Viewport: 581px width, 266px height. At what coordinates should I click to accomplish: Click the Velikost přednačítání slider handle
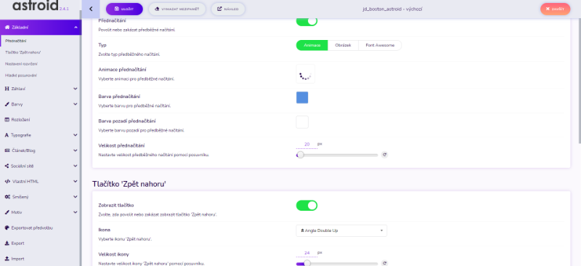[301, 155]
